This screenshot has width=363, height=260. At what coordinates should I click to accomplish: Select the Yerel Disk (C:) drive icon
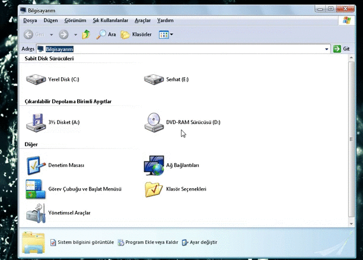[x=36, y=80]
